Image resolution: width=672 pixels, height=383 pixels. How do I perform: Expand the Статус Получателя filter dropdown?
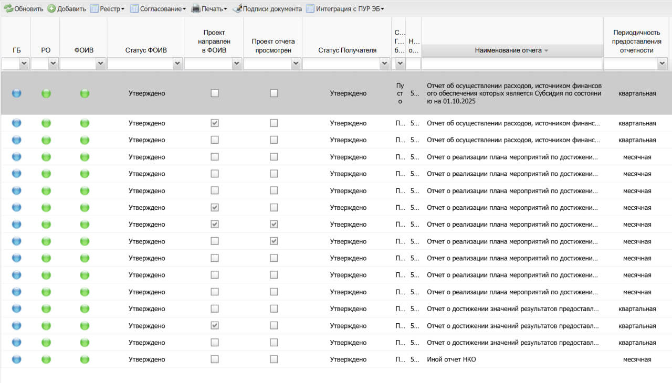[x=383, y=63]
